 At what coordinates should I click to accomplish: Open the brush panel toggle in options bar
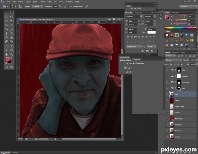[x=20, y=7]
